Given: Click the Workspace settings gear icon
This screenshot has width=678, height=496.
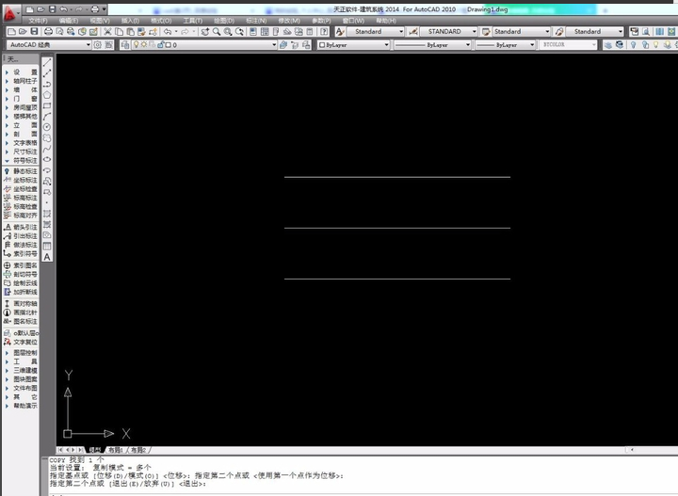Looking at the screenshot, I should click(x=98, y=44).
